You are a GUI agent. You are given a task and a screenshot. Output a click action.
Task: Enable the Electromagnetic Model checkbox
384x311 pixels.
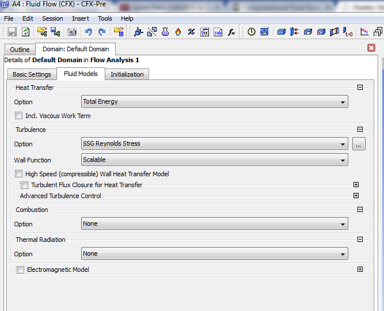coord(21,270)
